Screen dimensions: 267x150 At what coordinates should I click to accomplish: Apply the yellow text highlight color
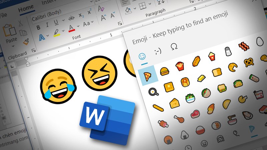pyautogui.click(x=56, y=33)
